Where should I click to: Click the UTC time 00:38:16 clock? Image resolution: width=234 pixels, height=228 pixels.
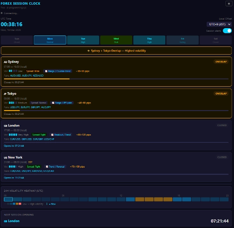pos(11,24)
